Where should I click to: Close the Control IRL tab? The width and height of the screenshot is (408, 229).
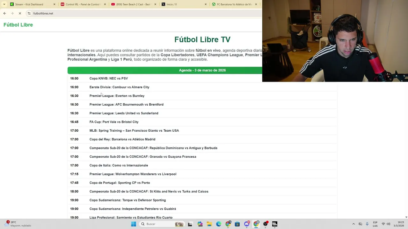tap(105, 4)
